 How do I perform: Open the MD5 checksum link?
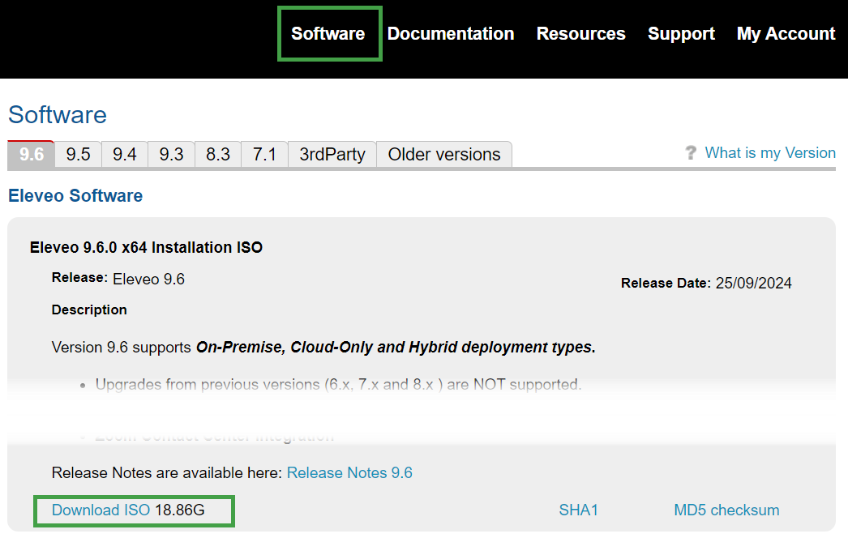pyautogui.click(x=726, y=510)
